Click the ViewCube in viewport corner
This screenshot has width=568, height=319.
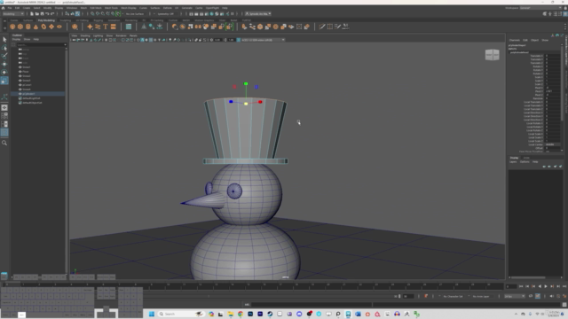(x=492, y=55)
